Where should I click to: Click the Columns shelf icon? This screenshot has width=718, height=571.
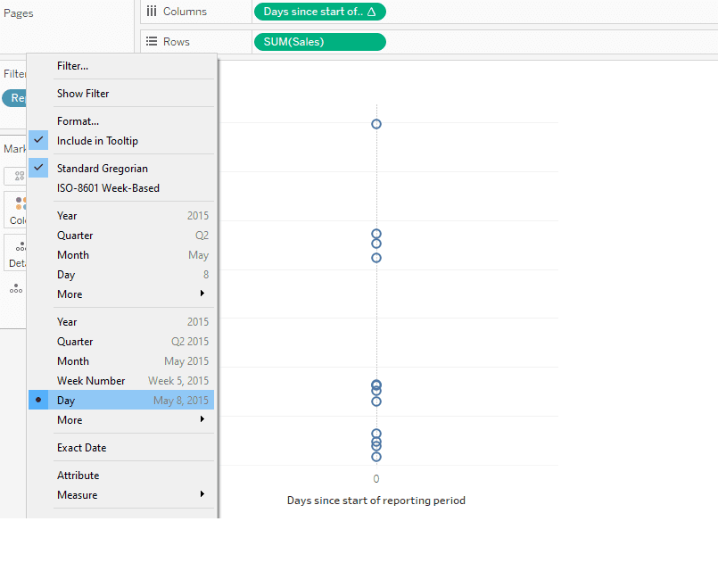point(151,12)
